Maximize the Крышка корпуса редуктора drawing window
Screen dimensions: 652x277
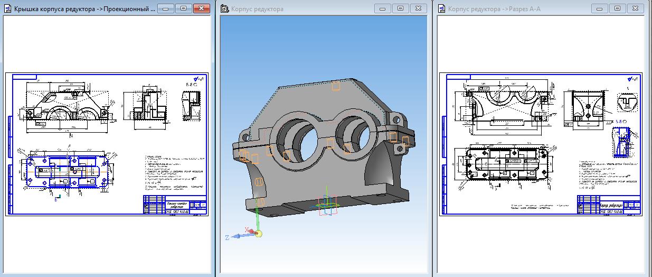pos(183,8)
